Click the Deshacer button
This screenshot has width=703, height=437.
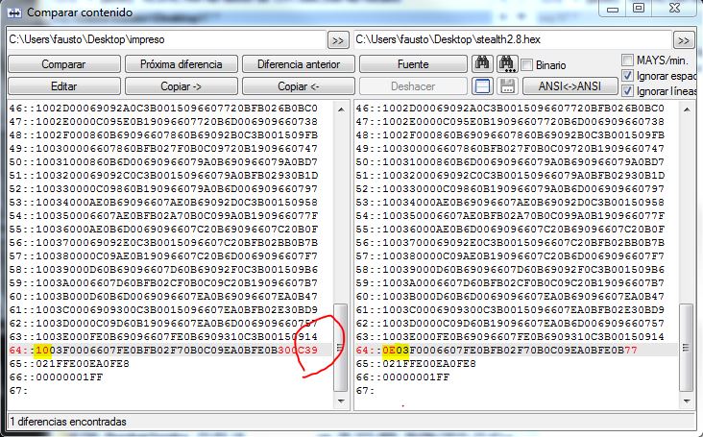click(x=413, y=86)
